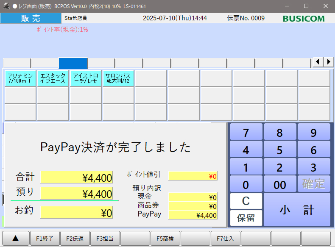The image size is (335, 247).
Task: Click the up triangle button at bottom left
Action: (x=16, y=239)
